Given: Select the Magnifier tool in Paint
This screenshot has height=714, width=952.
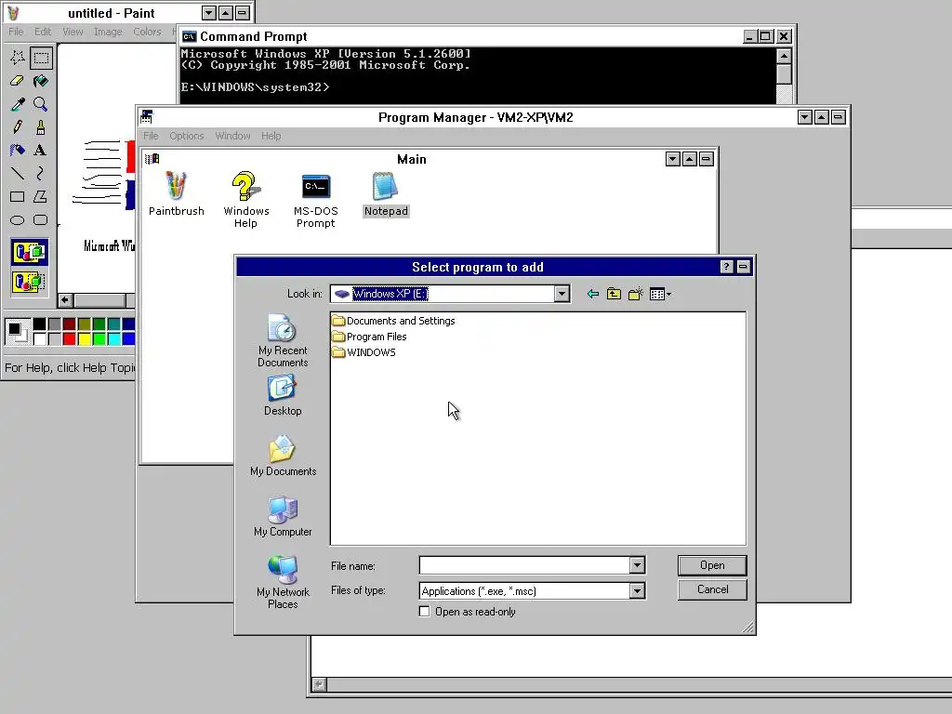Looking at the screenshot, I should [x=41, y=104].
